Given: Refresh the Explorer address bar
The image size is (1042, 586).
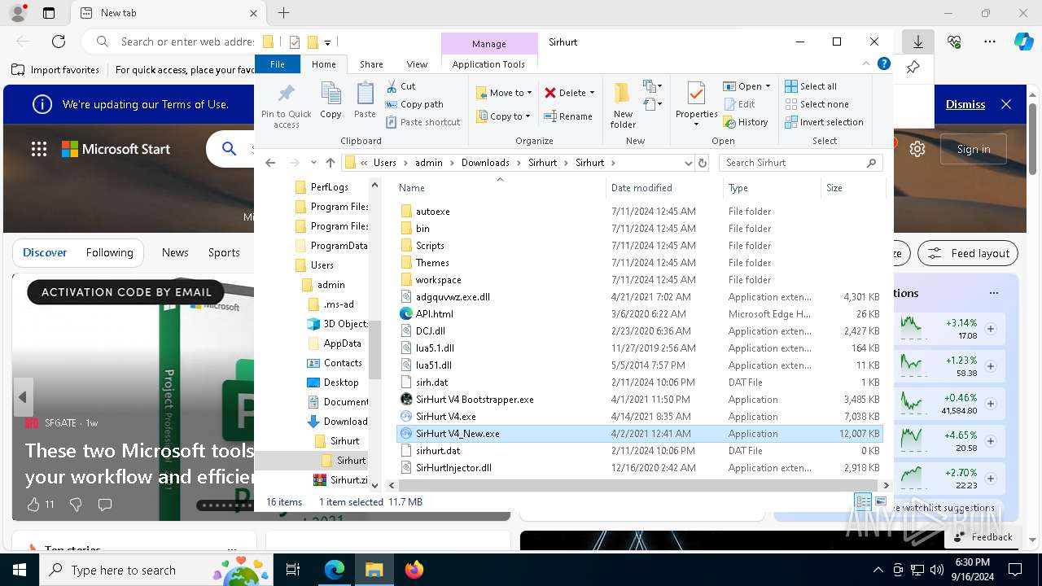Looking at the screenshot, I should (x=702, y=163).
